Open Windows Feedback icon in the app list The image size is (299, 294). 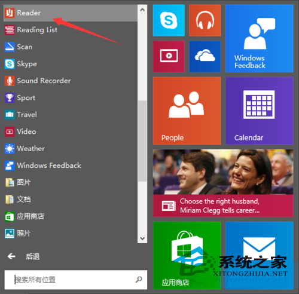click(x=10, y=166)
